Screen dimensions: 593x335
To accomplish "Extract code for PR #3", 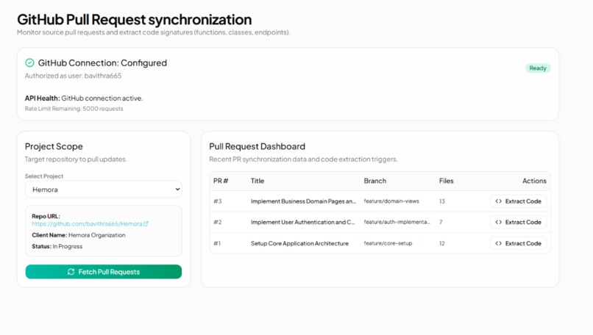I will click(518, 201).
